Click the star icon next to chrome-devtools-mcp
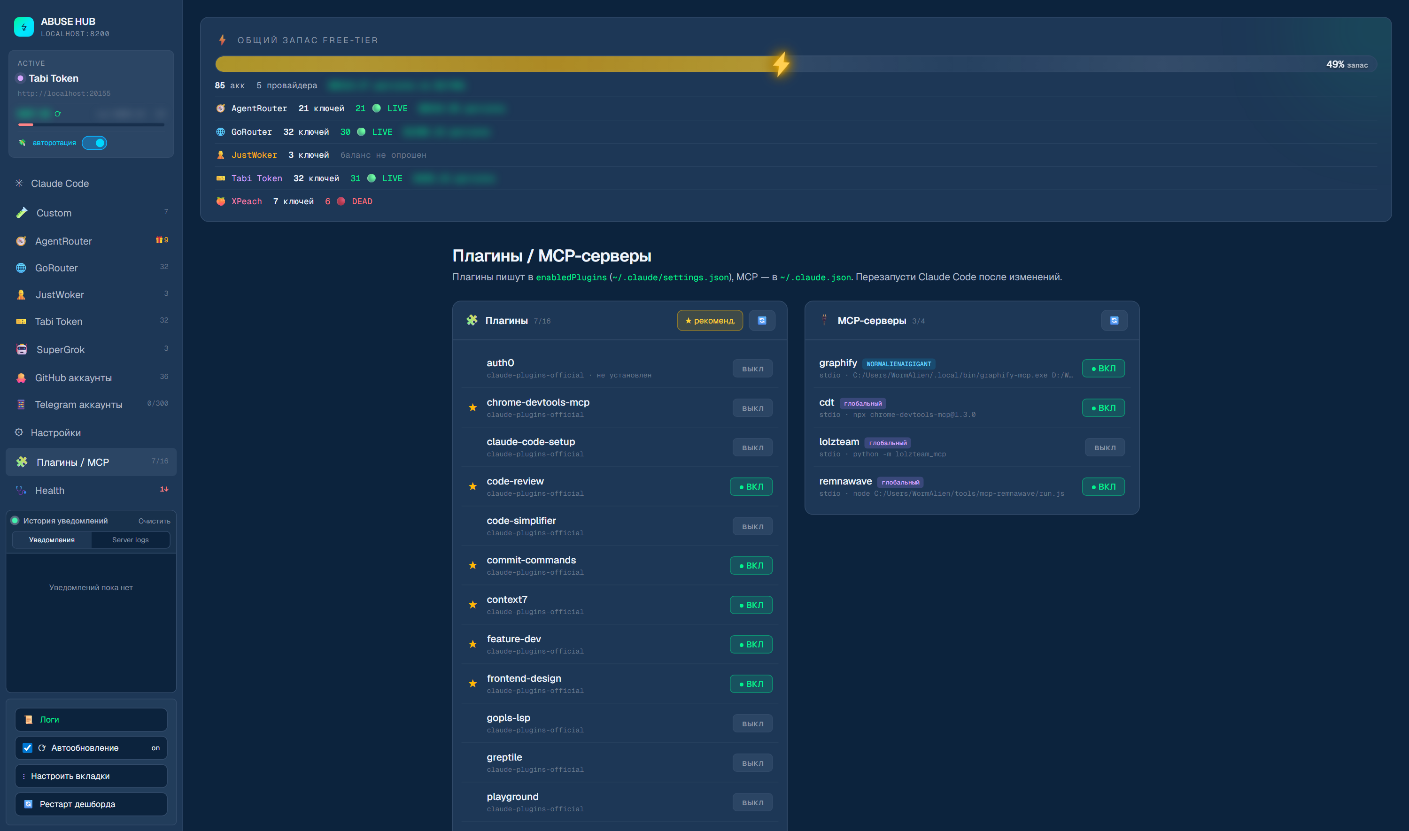This screenshot has height=831, width=1409. (472, 408)
